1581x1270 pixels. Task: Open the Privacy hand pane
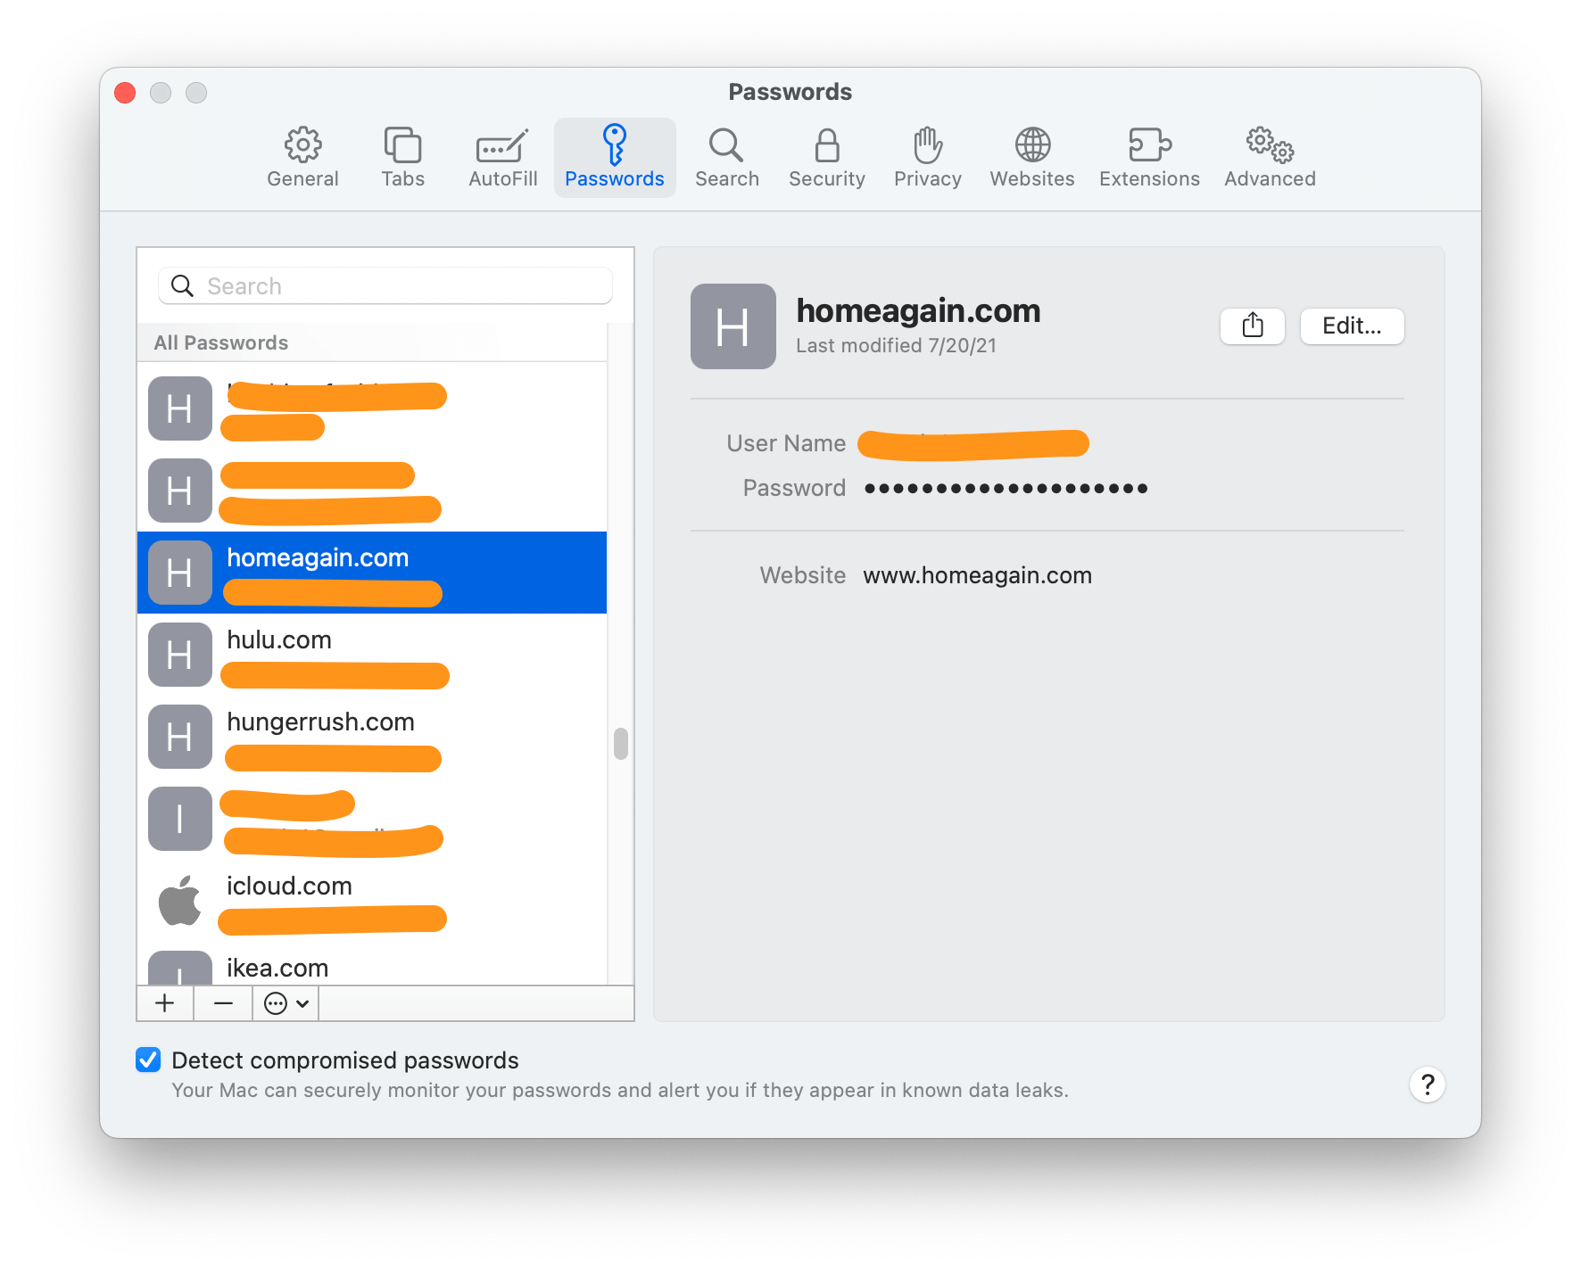(x=928, y=158)
